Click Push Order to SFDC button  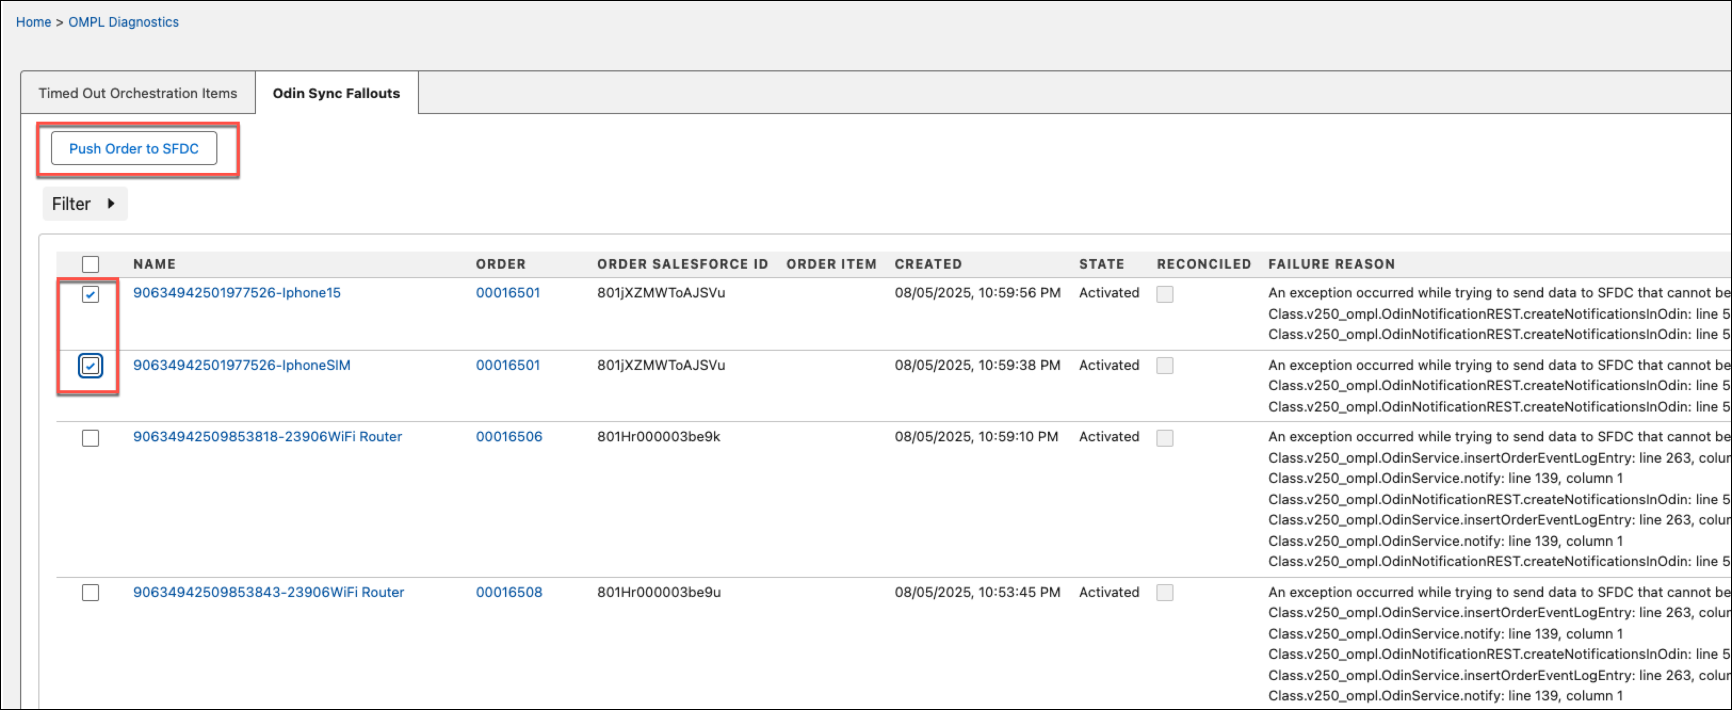[134, 149]
